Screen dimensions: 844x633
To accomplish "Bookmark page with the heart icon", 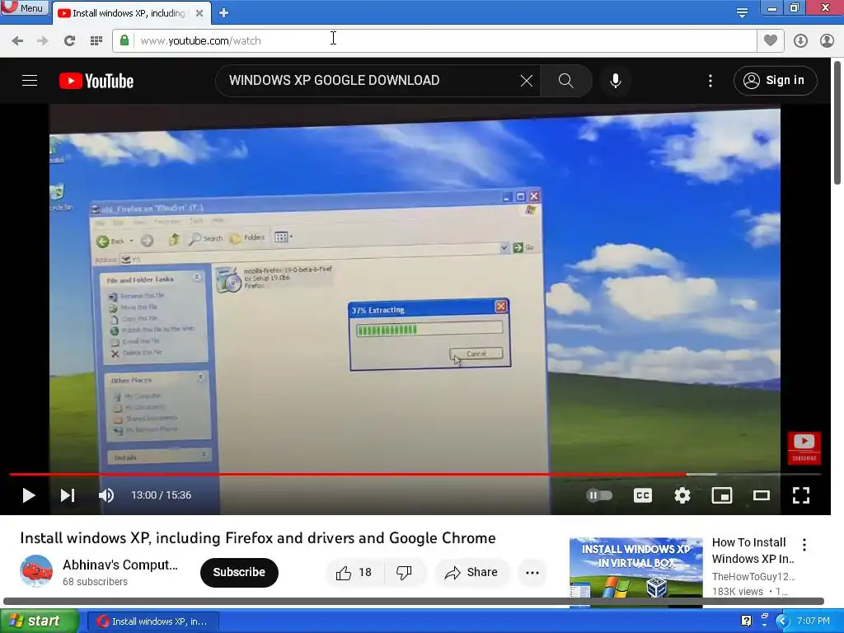I will coord(771,40).
